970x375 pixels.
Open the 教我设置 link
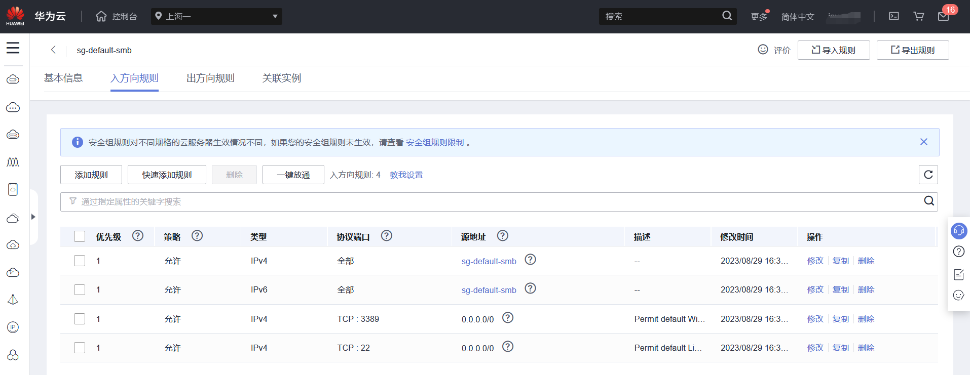(x=406, y=175)
